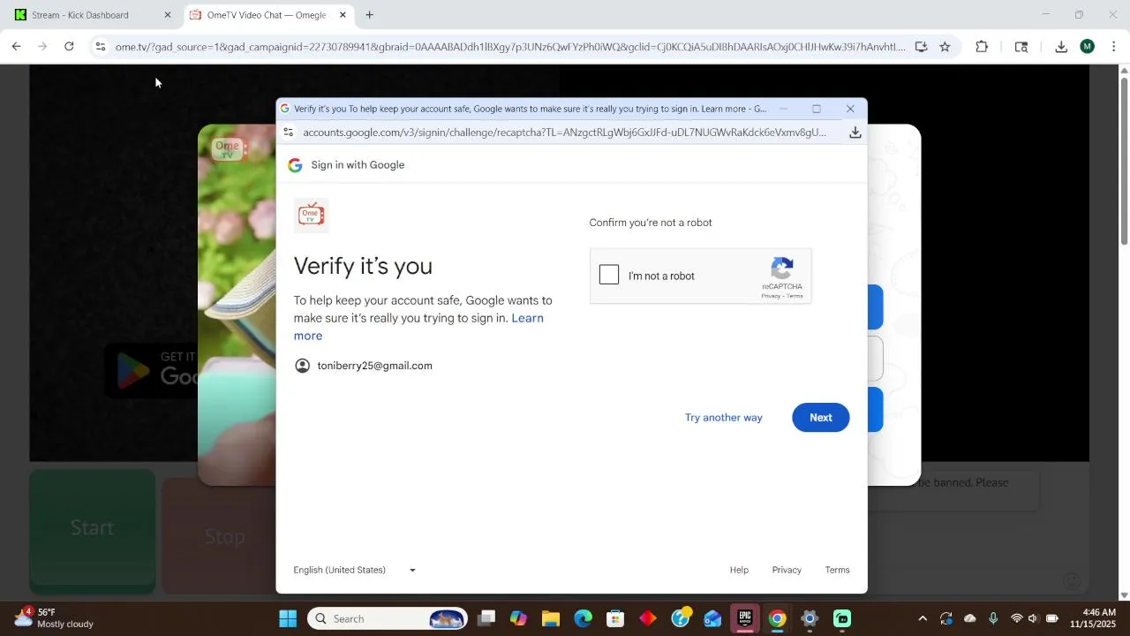This screenshot has height=636, width=1130.
Task: Open Chrome downloads
Action: coord(1061,47)
